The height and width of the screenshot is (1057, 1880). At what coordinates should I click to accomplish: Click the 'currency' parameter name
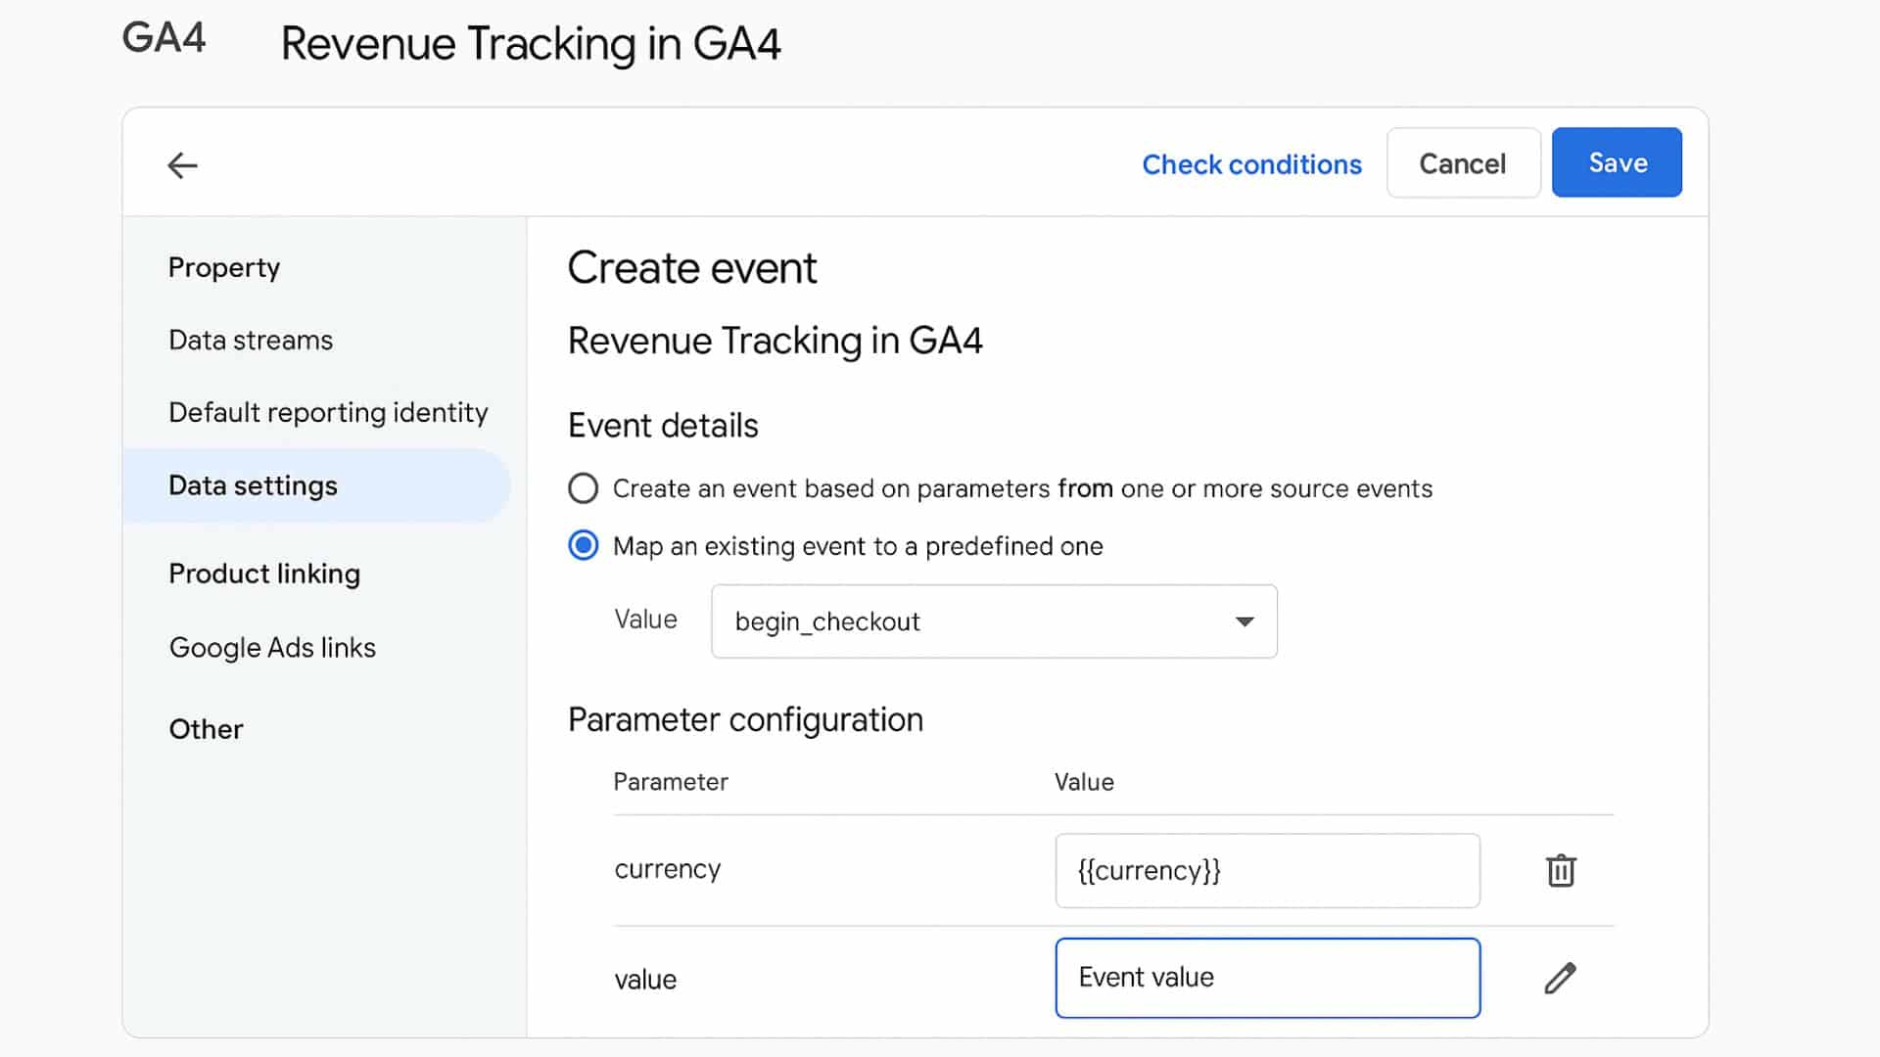(x=668, y=869)
